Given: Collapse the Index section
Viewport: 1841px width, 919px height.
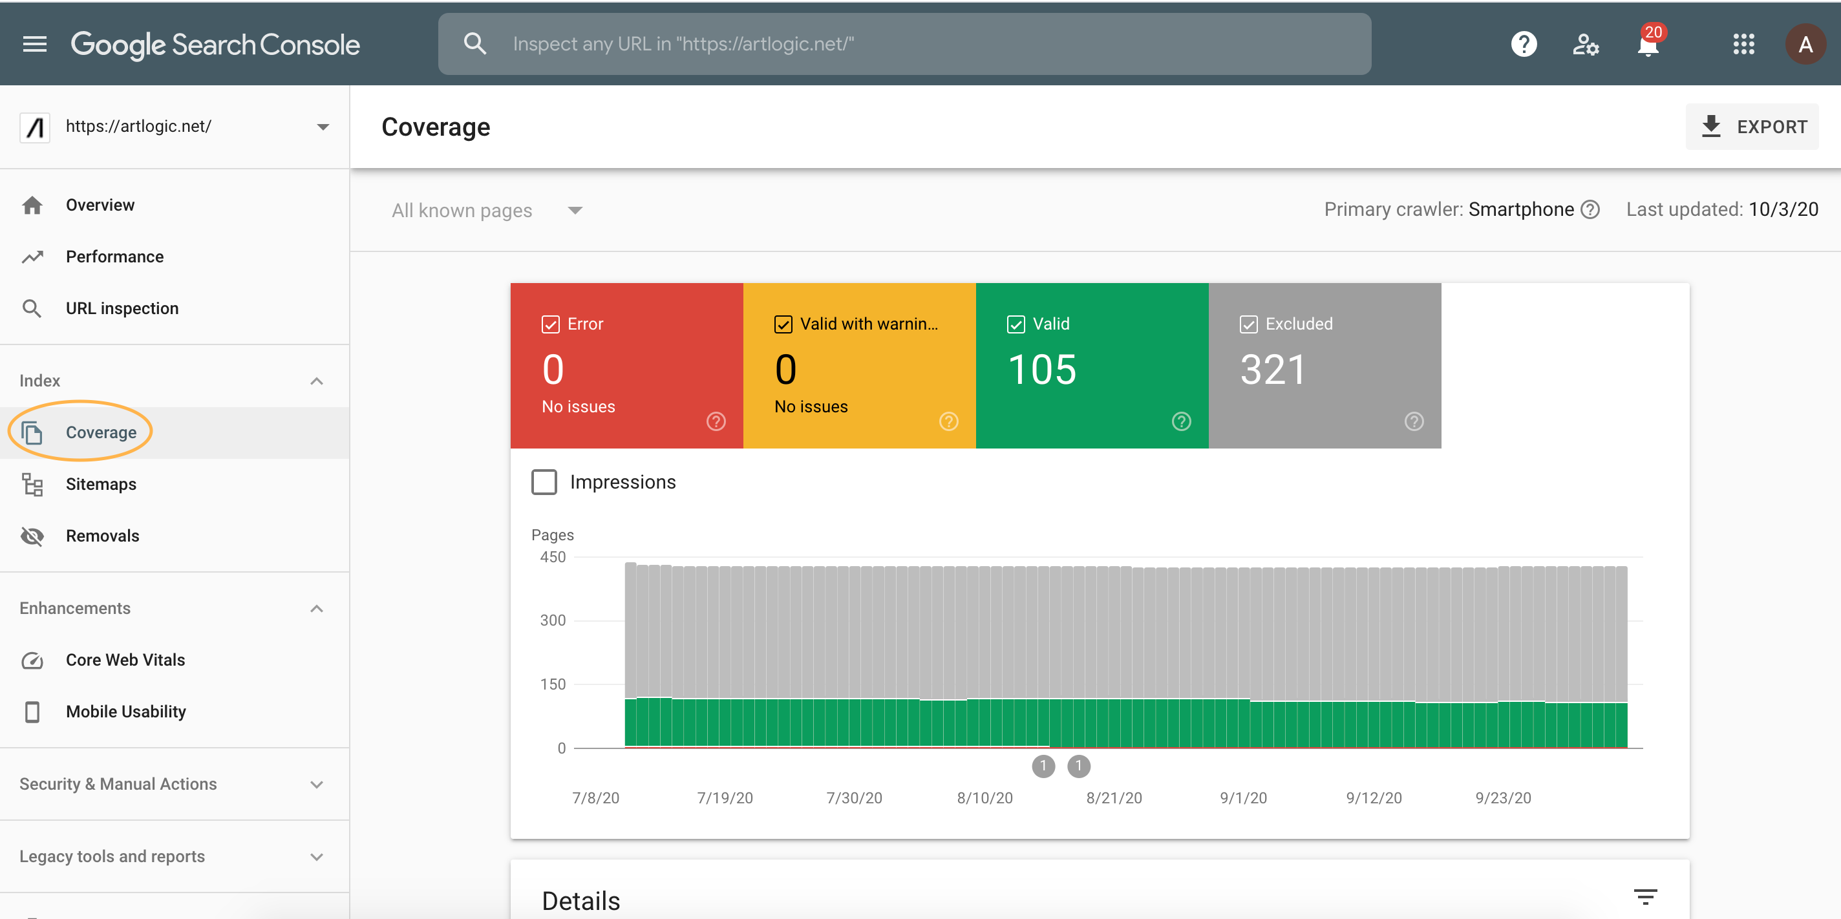Looking at the screenshot, I should tap(317, 381).
